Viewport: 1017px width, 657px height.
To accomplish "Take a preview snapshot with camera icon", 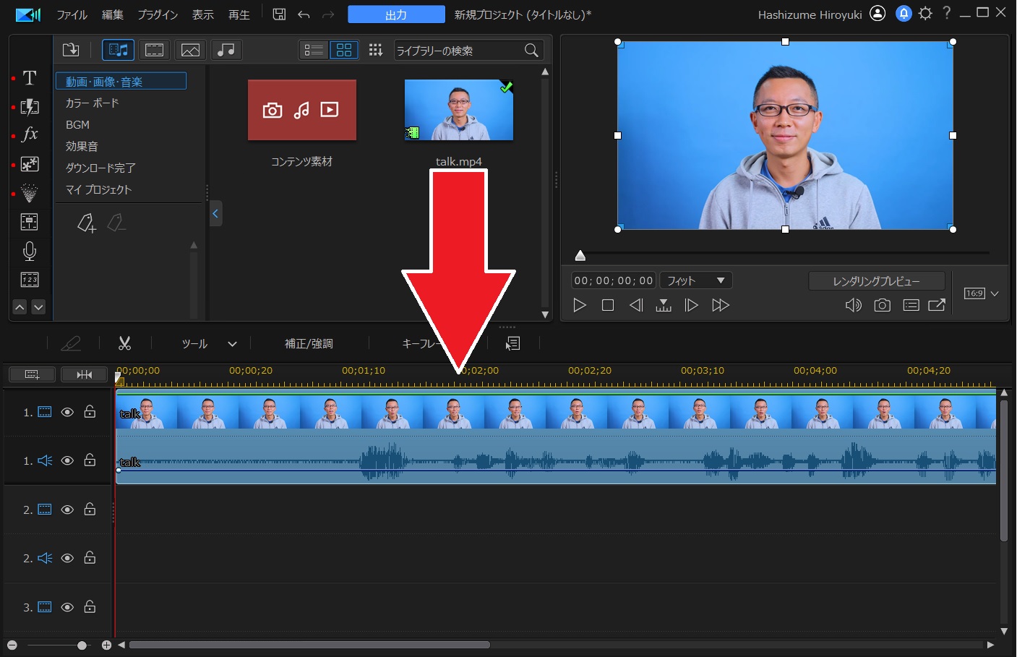I will (x=882, y=305).
